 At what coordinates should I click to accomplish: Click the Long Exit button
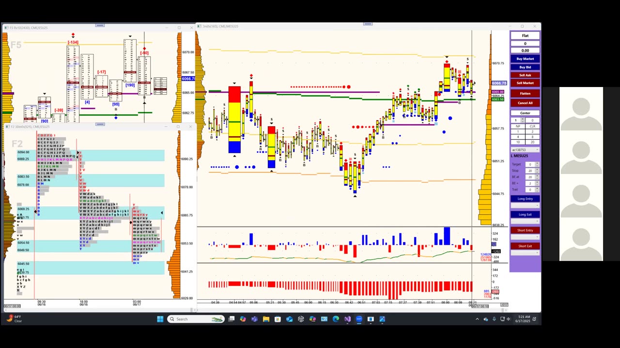coord(525,215)
